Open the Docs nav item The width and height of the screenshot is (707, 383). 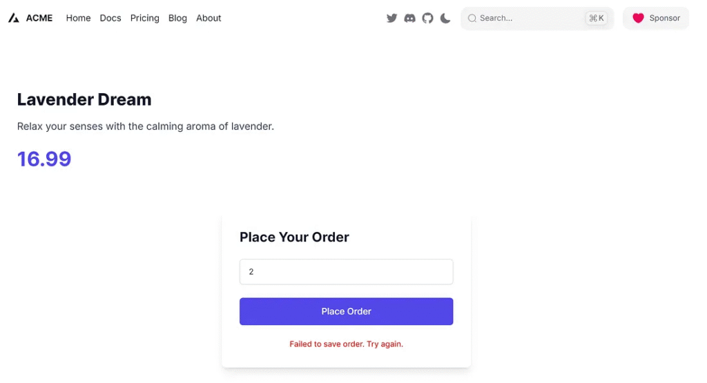[110, 19]
